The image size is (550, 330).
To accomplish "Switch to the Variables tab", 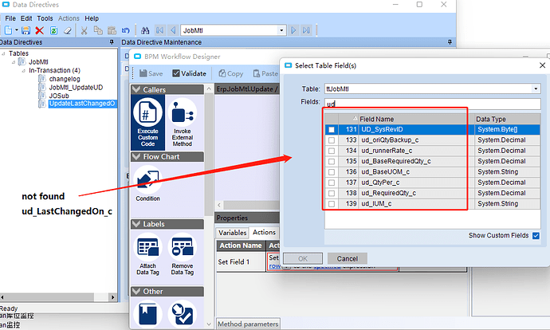I will [232, 233].
